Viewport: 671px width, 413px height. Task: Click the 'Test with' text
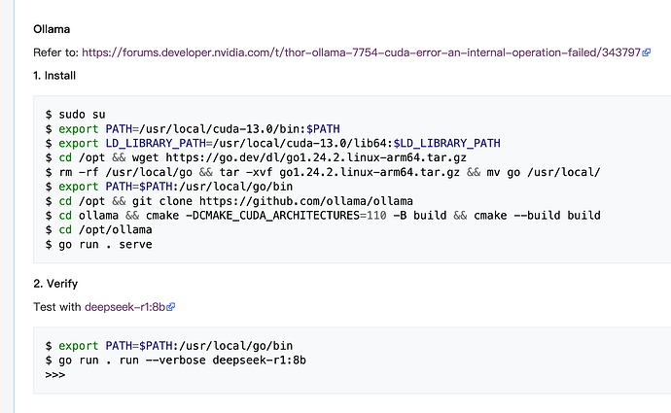click(57, 307)
